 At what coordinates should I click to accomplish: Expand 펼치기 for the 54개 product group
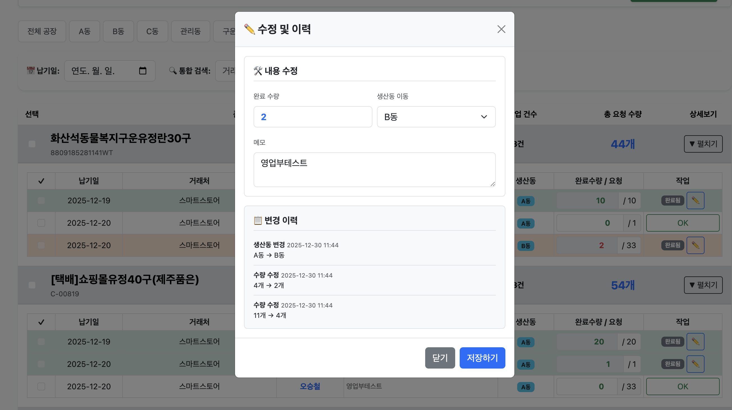(x=703, y=285)
